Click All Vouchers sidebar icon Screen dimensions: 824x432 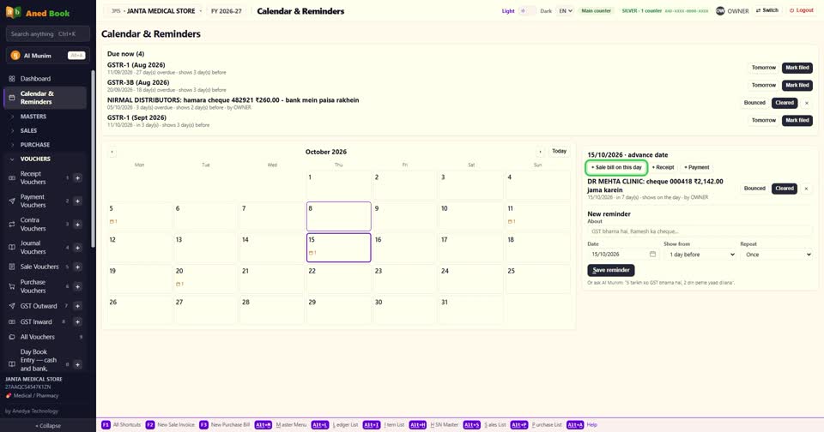click(11, 337)
